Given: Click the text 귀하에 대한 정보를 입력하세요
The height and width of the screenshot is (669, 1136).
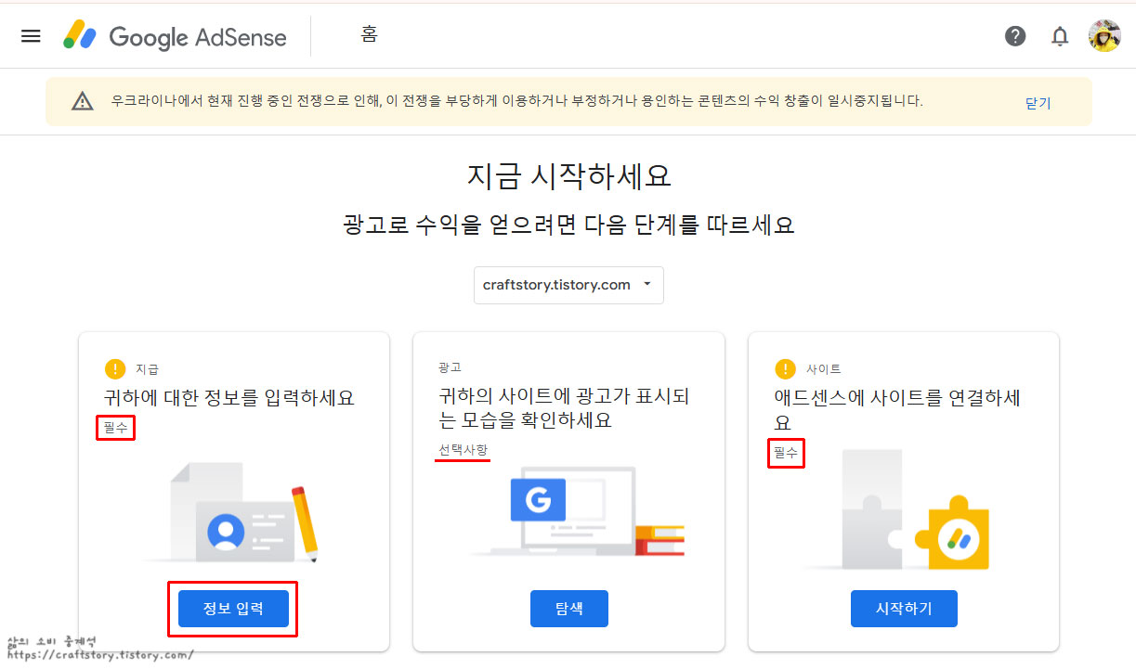Looking at the screenshot, I should pos(229,398).
